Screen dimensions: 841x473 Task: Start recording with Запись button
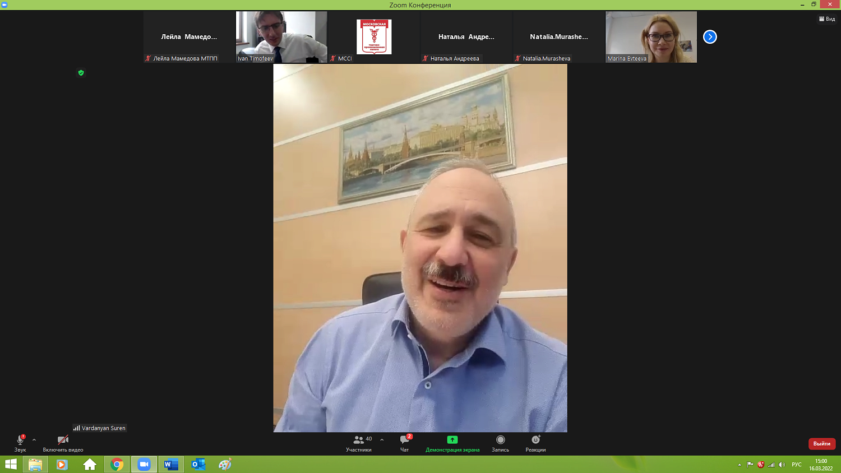pos(500,443)
